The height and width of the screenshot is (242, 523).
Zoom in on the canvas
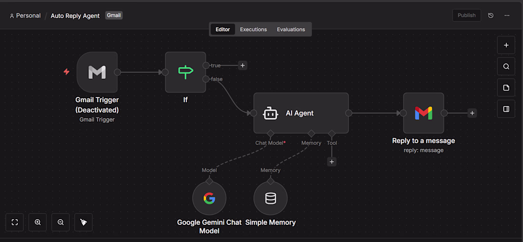pos(38,223)
